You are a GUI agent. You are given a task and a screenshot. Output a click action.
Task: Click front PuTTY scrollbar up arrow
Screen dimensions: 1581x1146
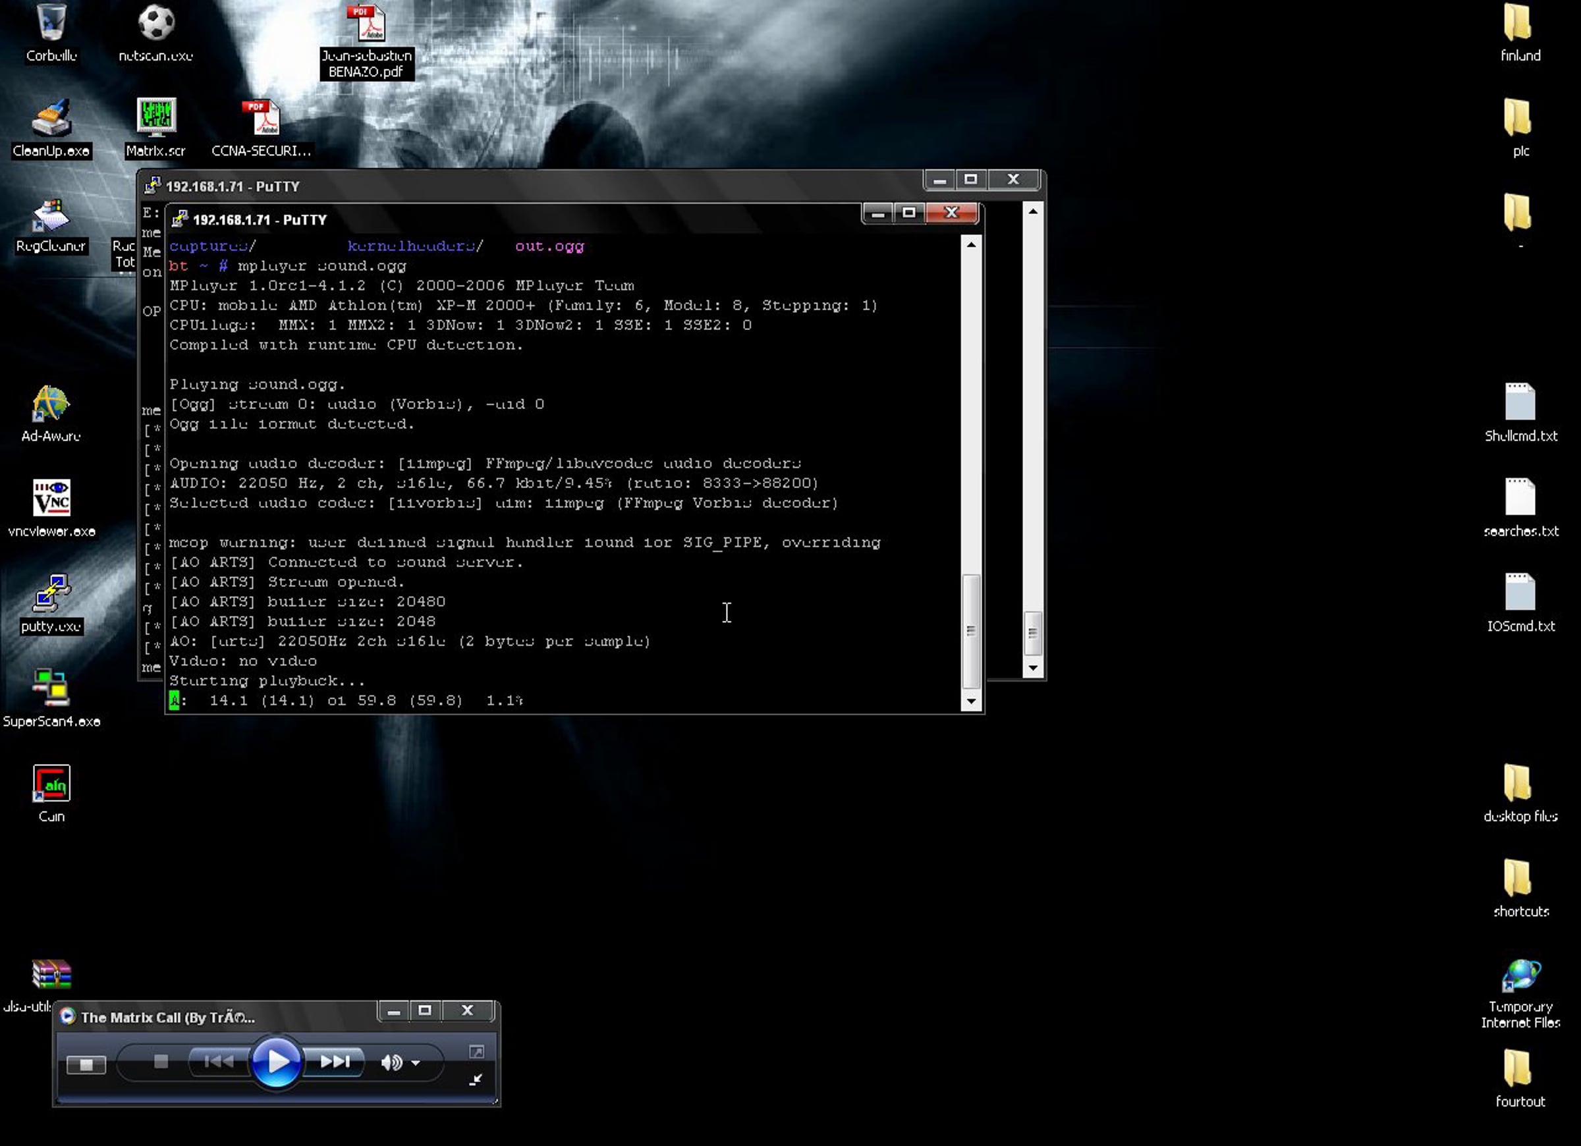coord(971,244)
